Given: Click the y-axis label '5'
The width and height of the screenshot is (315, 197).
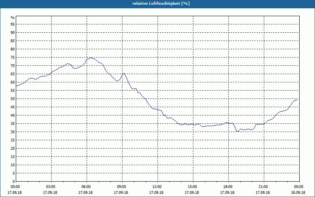Looking at the screenshot, I should pos(14,173).
